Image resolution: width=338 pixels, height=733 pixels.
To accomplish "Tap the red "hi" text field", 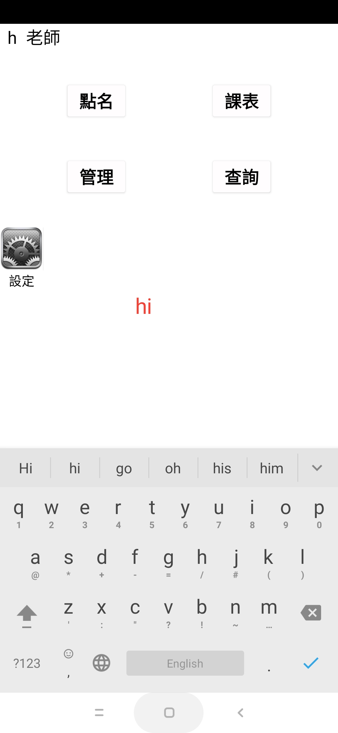I will [144, 306].
